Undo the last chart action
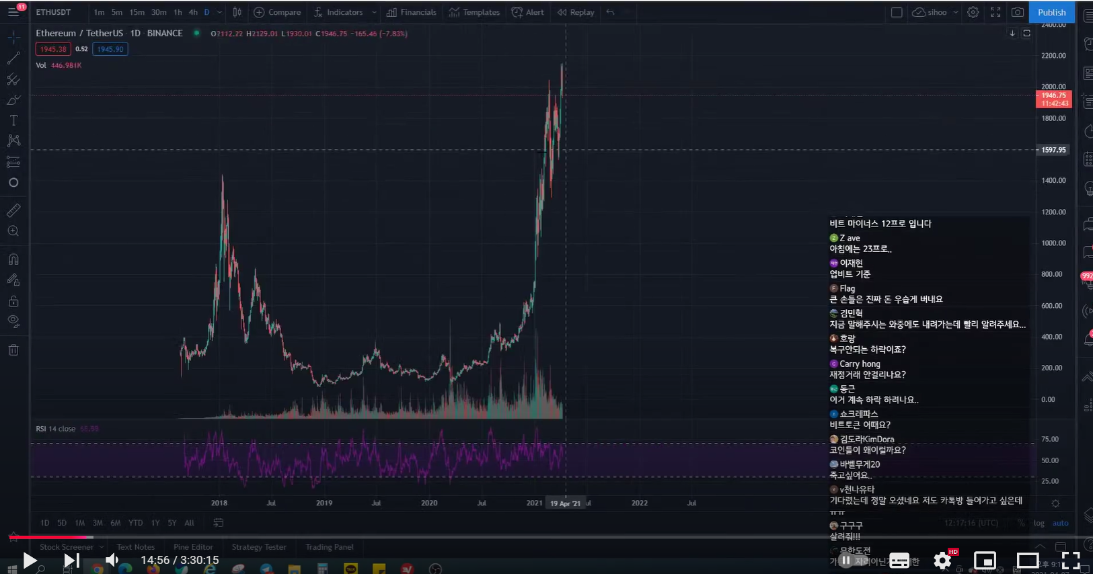The height and width of the screenshot is (574, 1093). point(610,12)
